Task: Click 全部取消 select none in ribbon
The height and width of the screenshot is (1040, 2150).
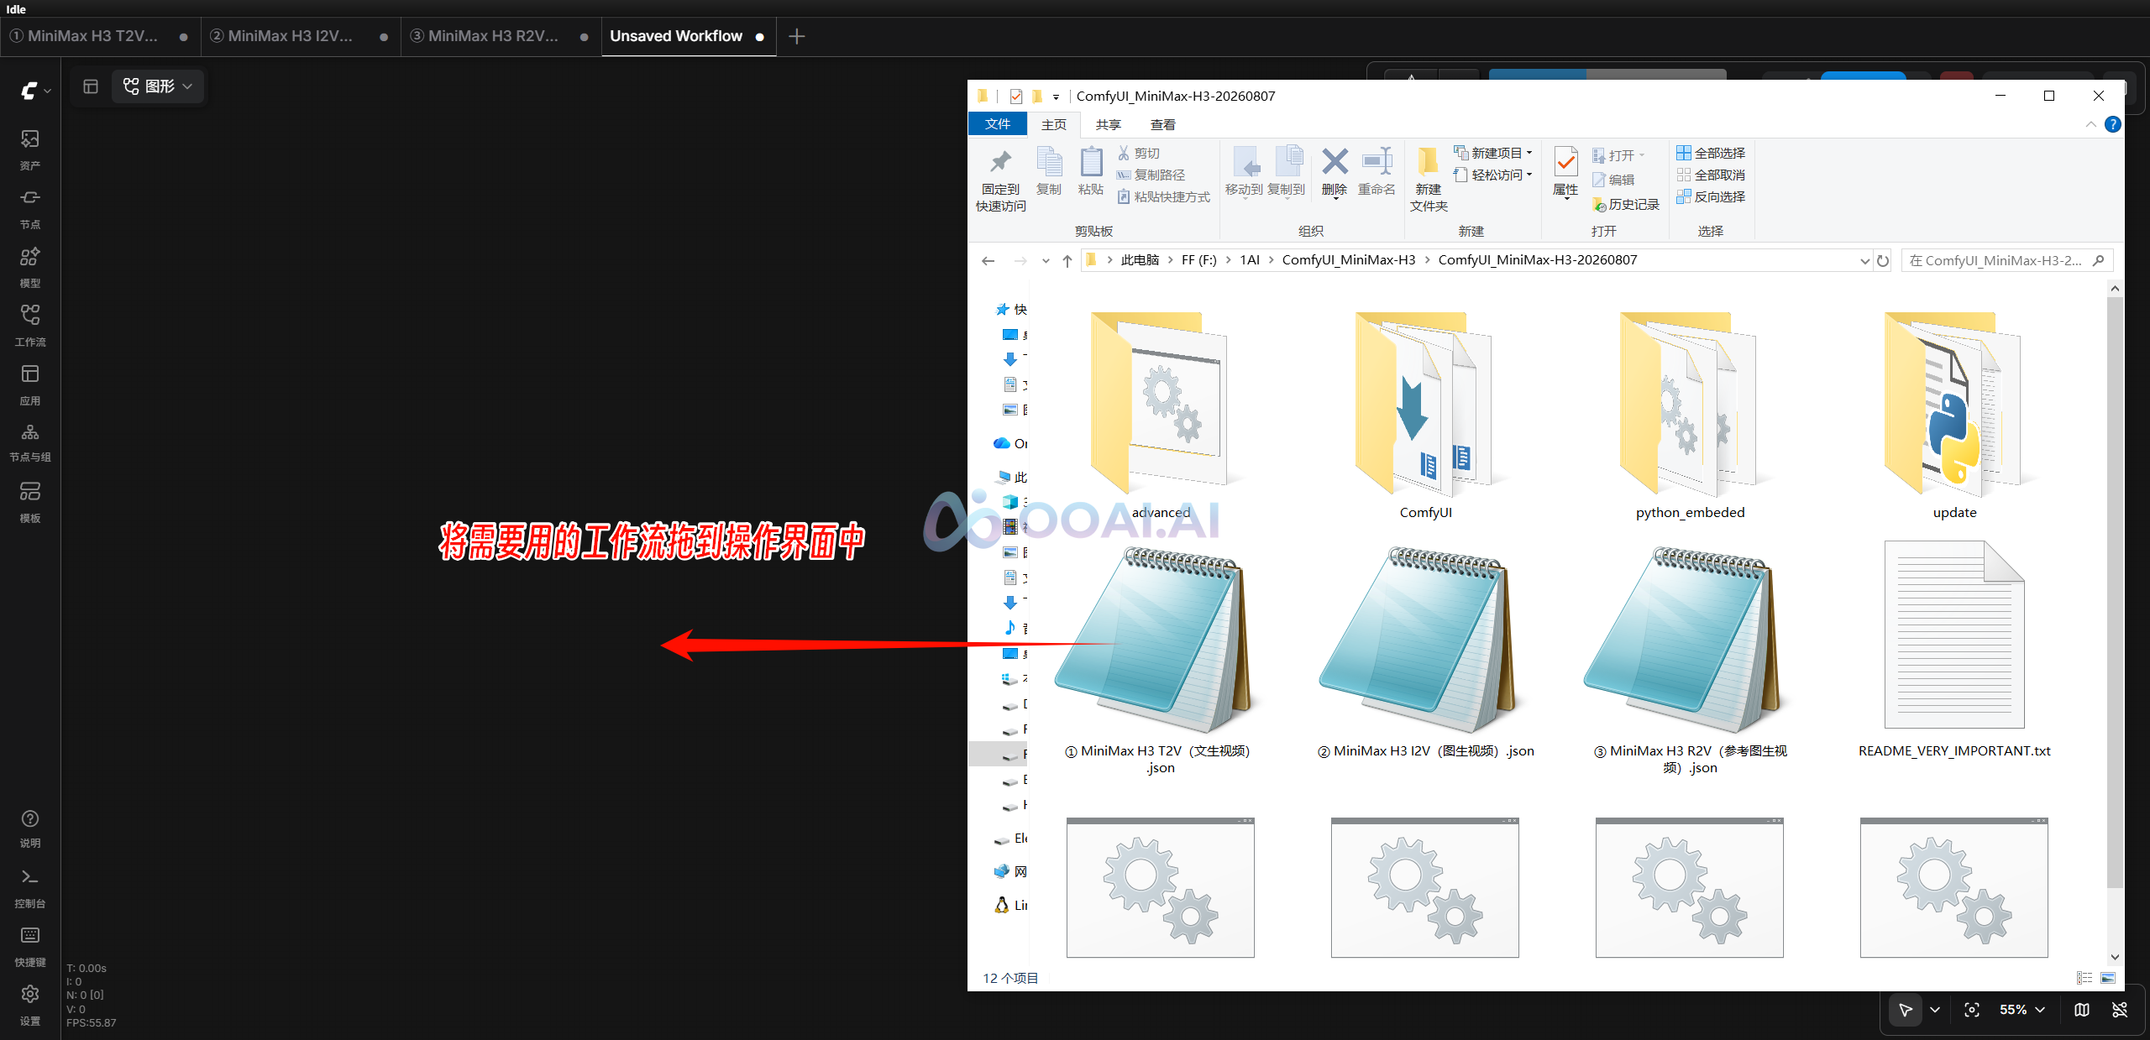Action: tap(1711, 175)
